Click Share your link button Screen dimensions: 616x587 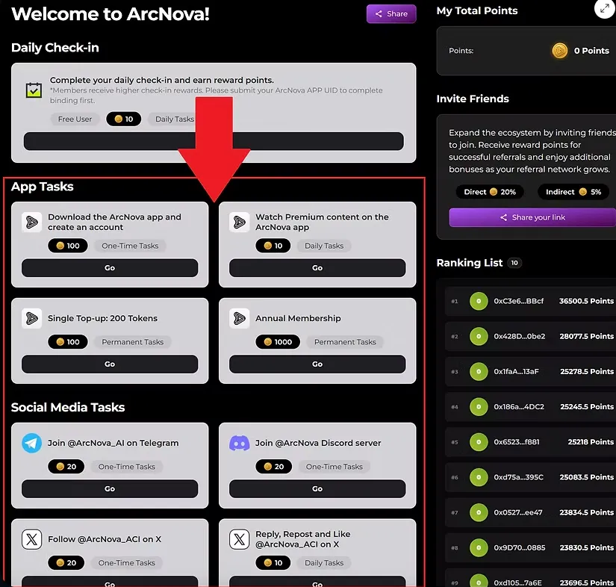532,217
